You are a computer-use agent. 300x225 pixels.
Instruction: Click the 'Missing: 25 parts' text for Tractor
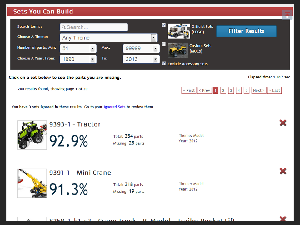pos(129,143)
